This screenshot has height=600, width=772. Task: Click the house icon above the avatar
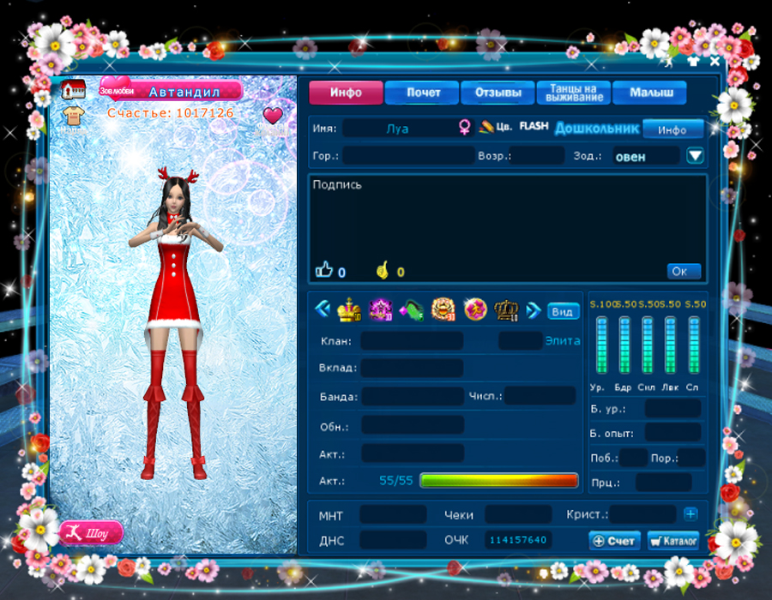coord(73,90)
